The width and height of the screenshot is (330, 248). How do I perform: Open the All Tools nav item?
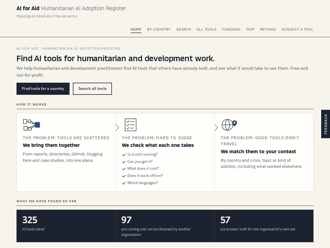(207, 29)
